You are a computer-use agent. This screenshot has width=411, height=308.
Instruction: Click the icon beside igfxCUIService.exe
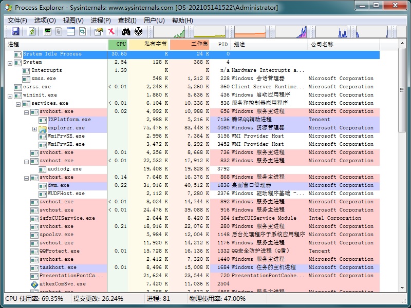34,219
